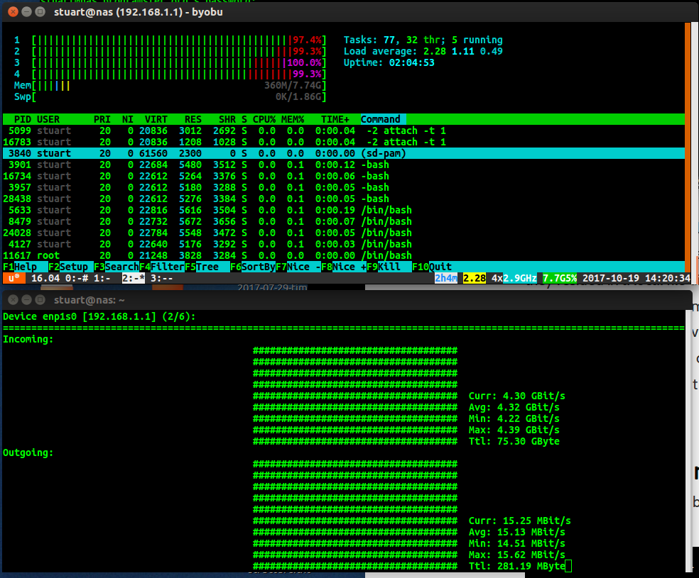Click the Ubuntu logo in byobu status bar
This screenshot has width=699, height=578.
click(x=13, y=278)
